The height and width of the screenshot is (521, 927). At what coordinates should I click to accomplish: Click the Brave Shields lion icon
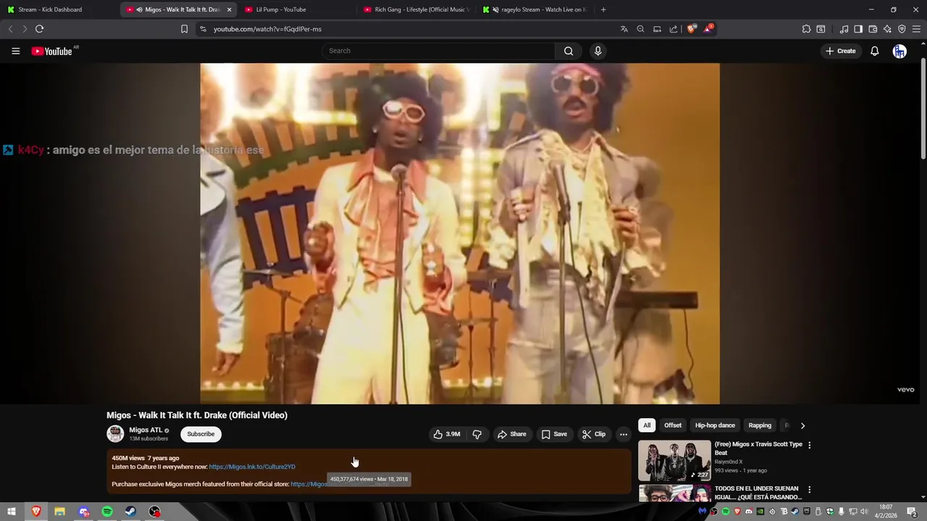point(692,29)
